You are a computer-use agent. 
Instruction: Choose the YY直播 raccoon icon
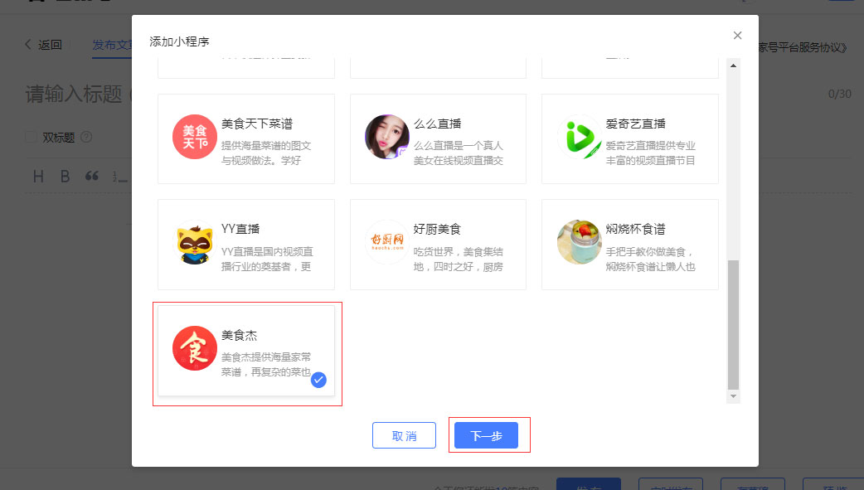(195, 243)
